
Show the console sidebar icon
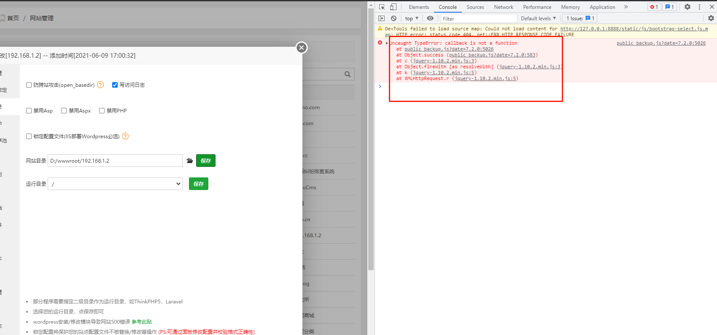[x=382, y=18]
